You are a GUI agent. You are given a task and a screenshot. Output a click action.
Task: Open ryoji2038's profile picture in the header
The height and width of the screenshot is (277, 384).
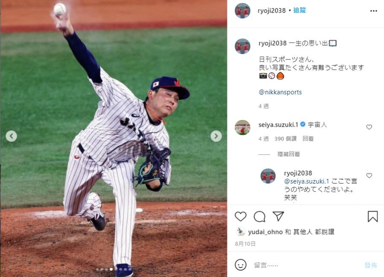tap(242, 11)
